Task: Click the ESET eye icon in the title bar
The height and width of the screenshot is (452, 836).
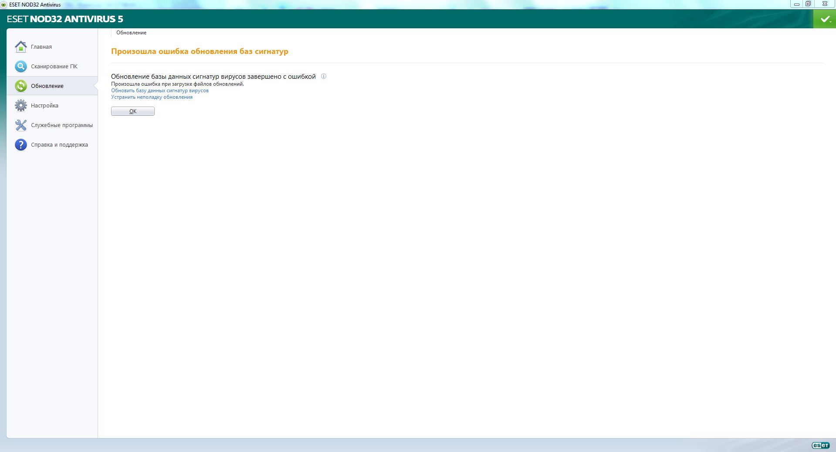Action: 3,4
